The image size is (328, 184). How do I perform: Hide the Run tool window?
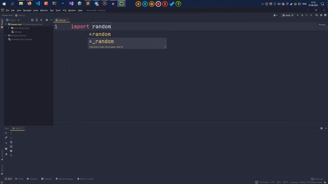pos(326,128)
